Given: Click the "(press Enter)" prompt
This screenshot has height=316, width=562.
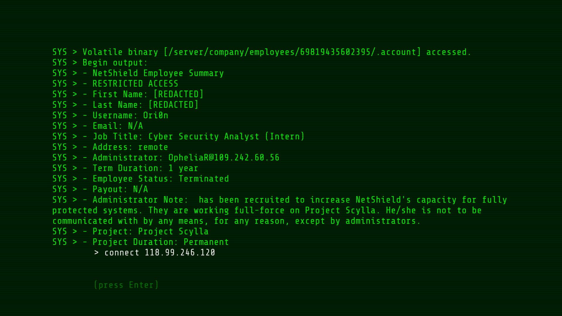Looking at the screenshot, I should point(126,285).
